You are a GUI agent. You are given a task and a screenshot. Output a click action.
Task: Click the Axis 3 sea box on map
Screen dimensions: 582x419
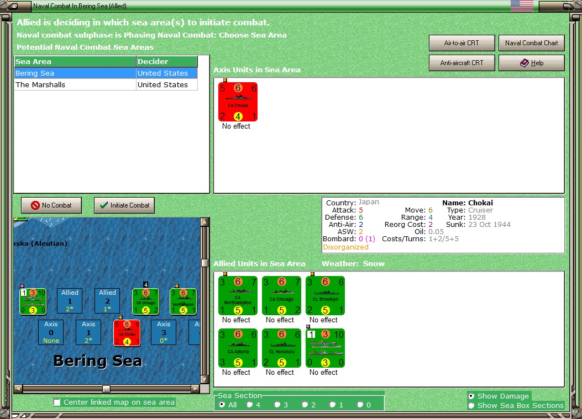click(163, 332)
